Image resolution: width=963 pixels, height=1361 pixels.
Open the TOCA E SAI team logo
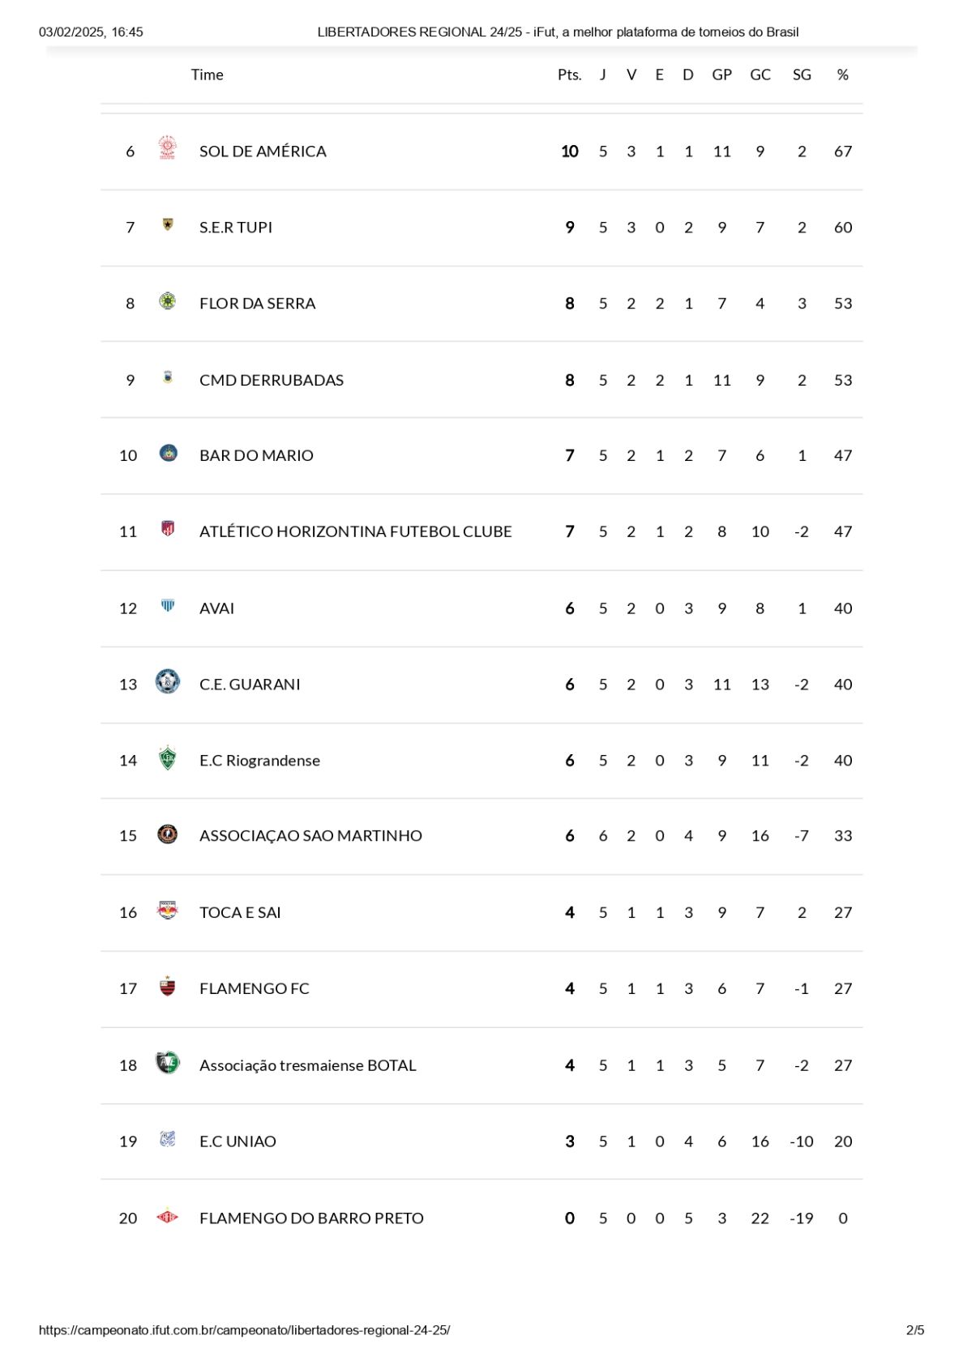[168, 910]
